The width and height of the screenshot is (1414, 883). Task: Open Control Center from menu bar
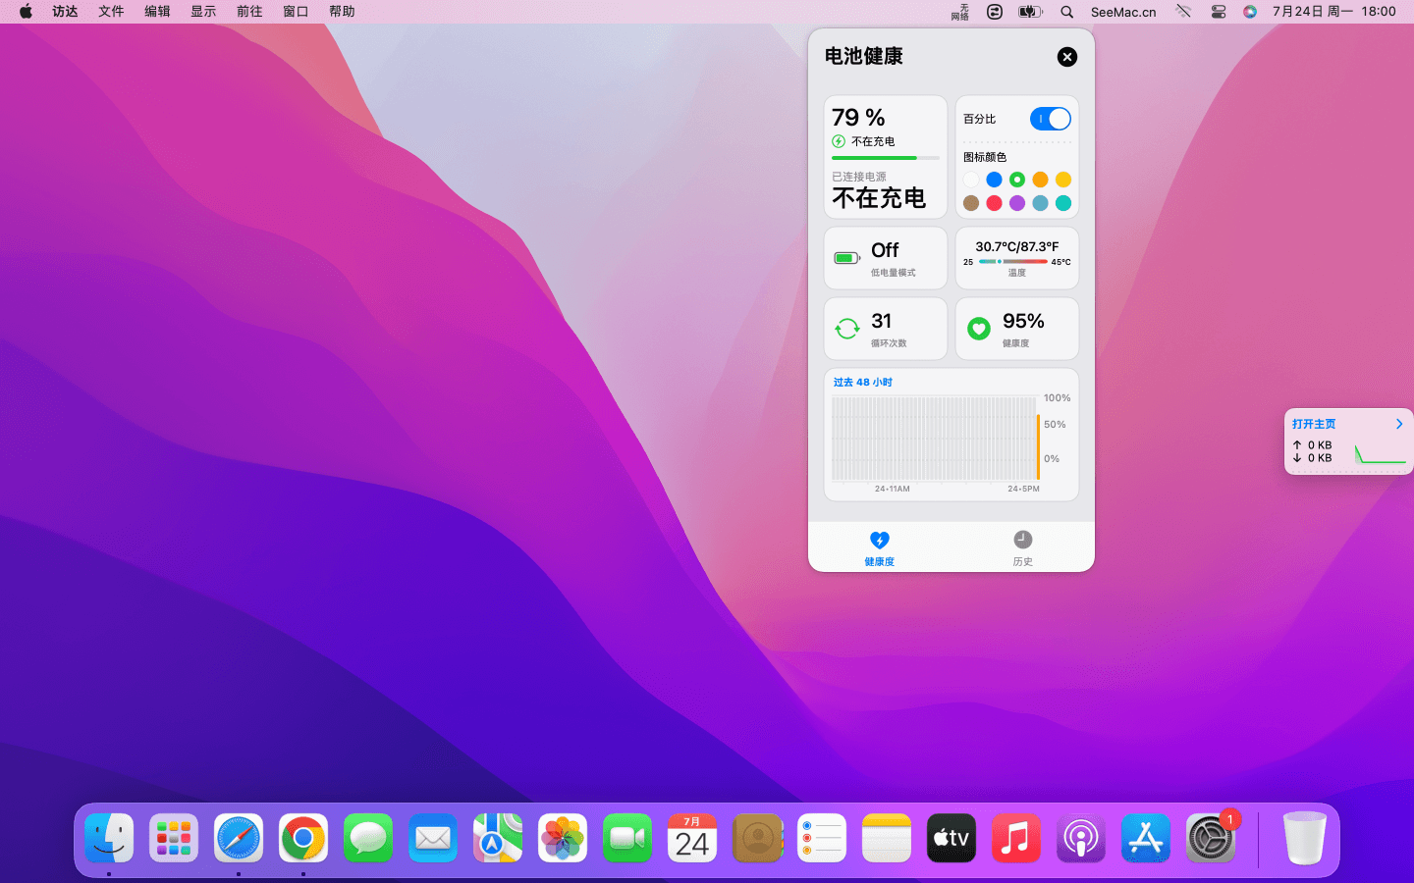pos(1218,12)
